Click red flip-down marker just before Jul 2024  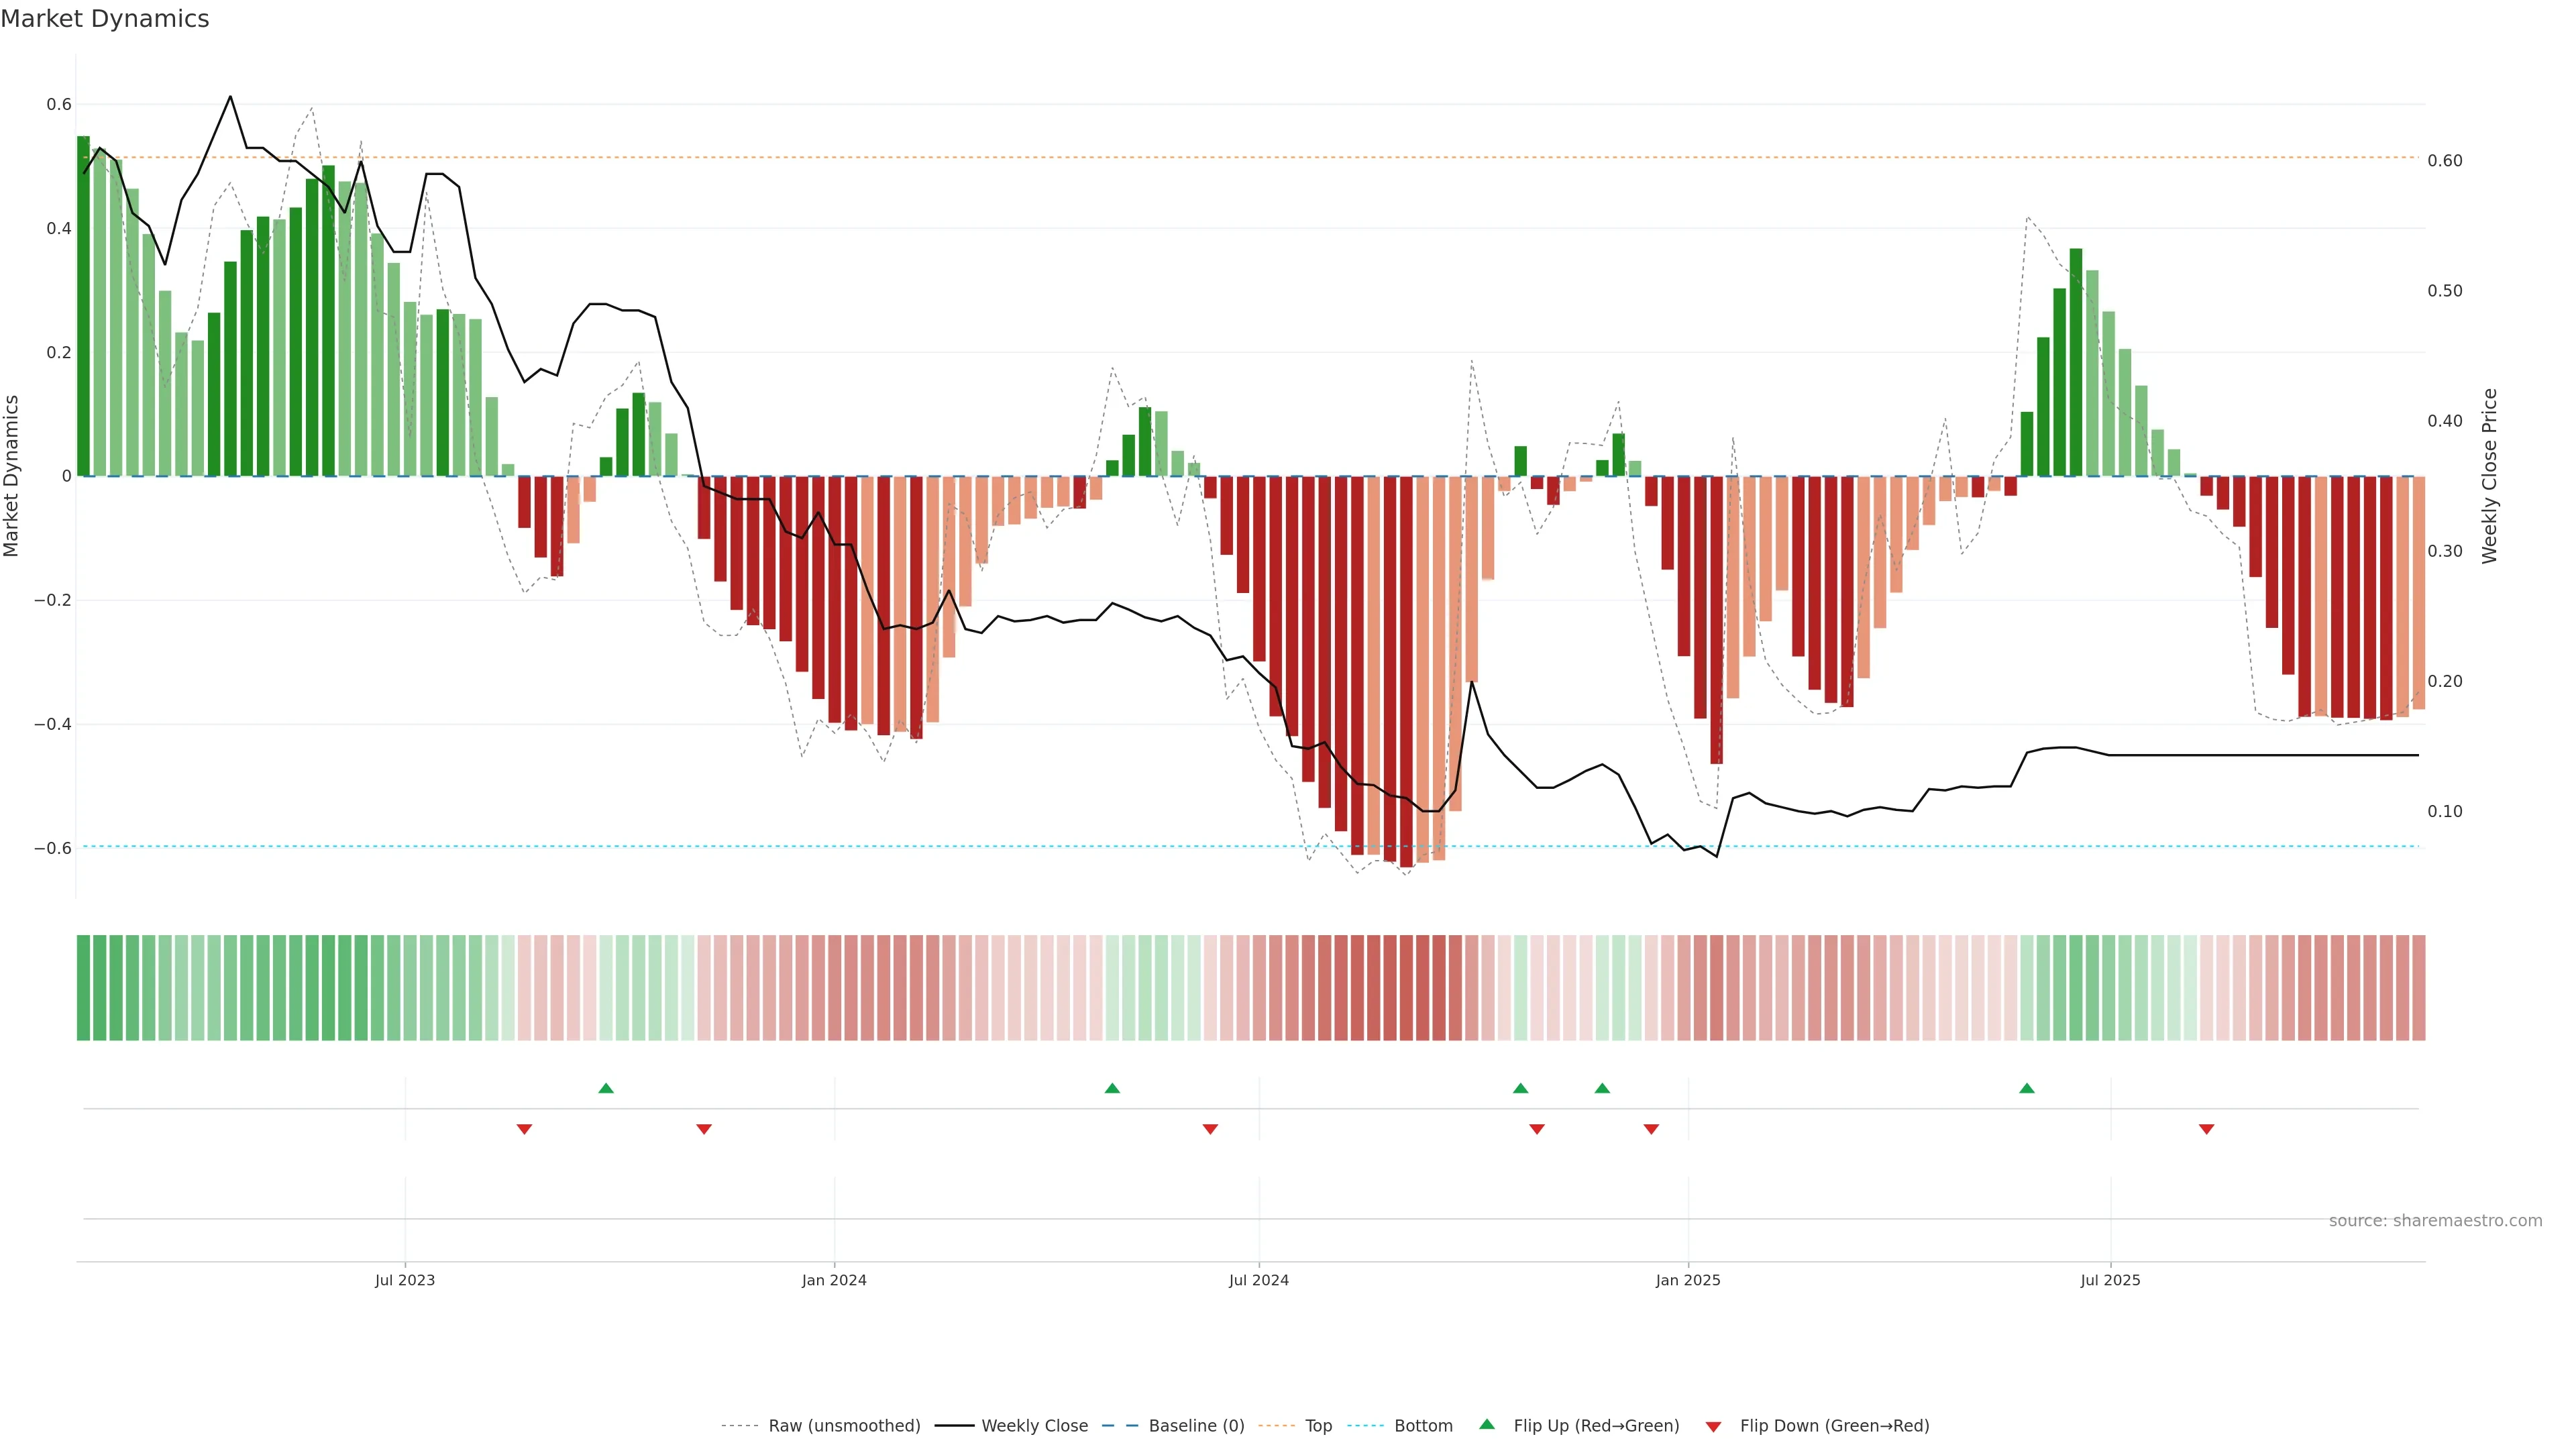click(1210, 1129)
